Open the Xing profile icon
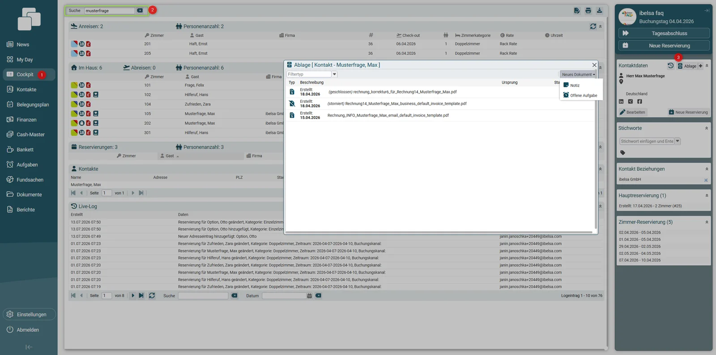This screenshot has height=355, width=716. (x=630, y=101)
